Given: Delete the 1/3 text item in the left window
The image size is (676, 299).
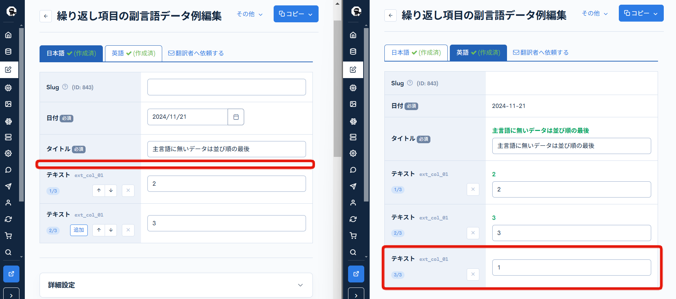Looking at the screenshot, I should pyautogui.click(x=128, y=190).
